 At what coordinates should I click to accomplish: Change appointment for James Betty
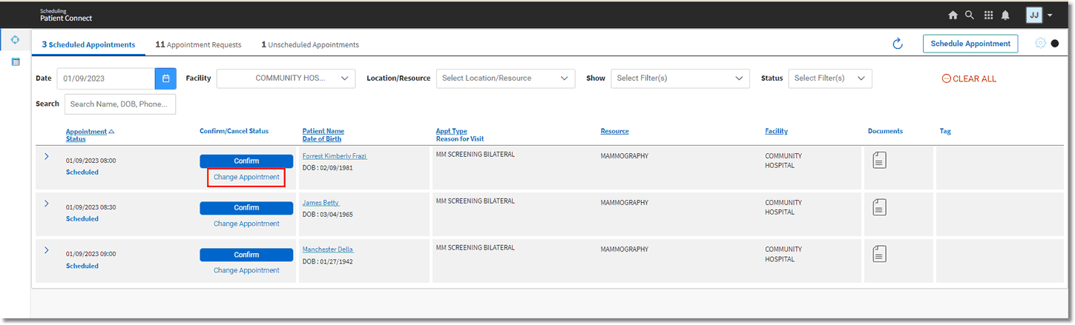tap(246, 224)
